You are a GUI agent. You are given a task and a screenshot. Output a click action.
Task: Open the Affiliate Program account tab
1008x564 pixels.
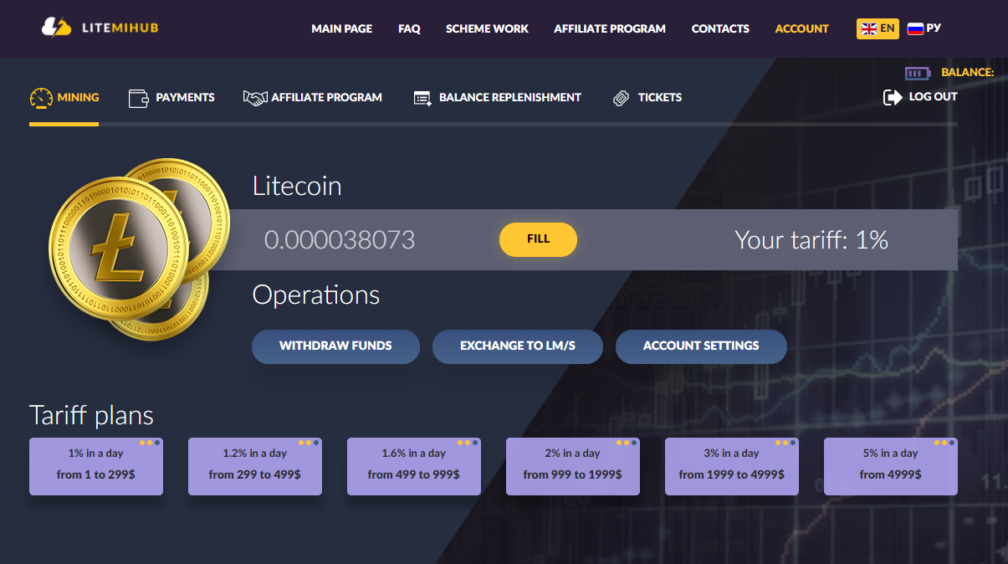(312, 98)
